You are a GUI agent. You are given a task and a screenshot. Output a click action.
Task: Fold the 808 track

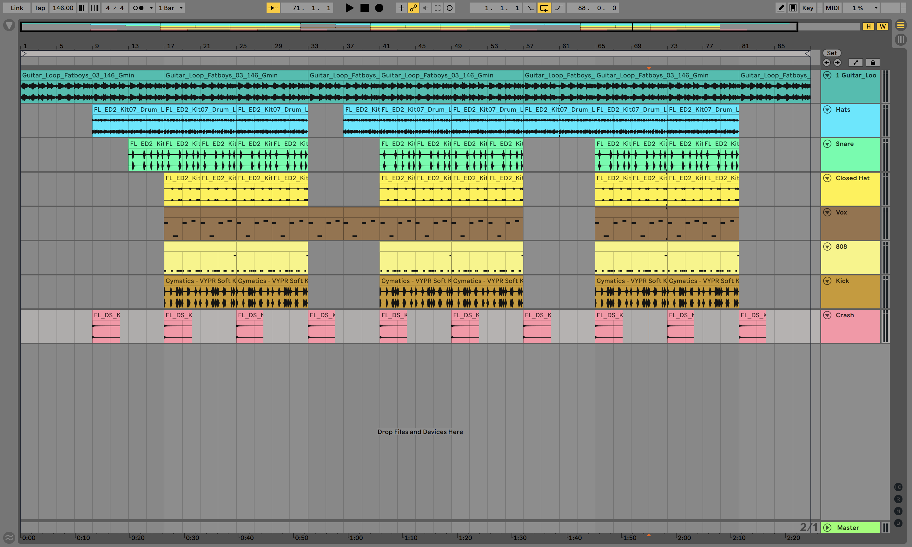[x=827, y=247]
